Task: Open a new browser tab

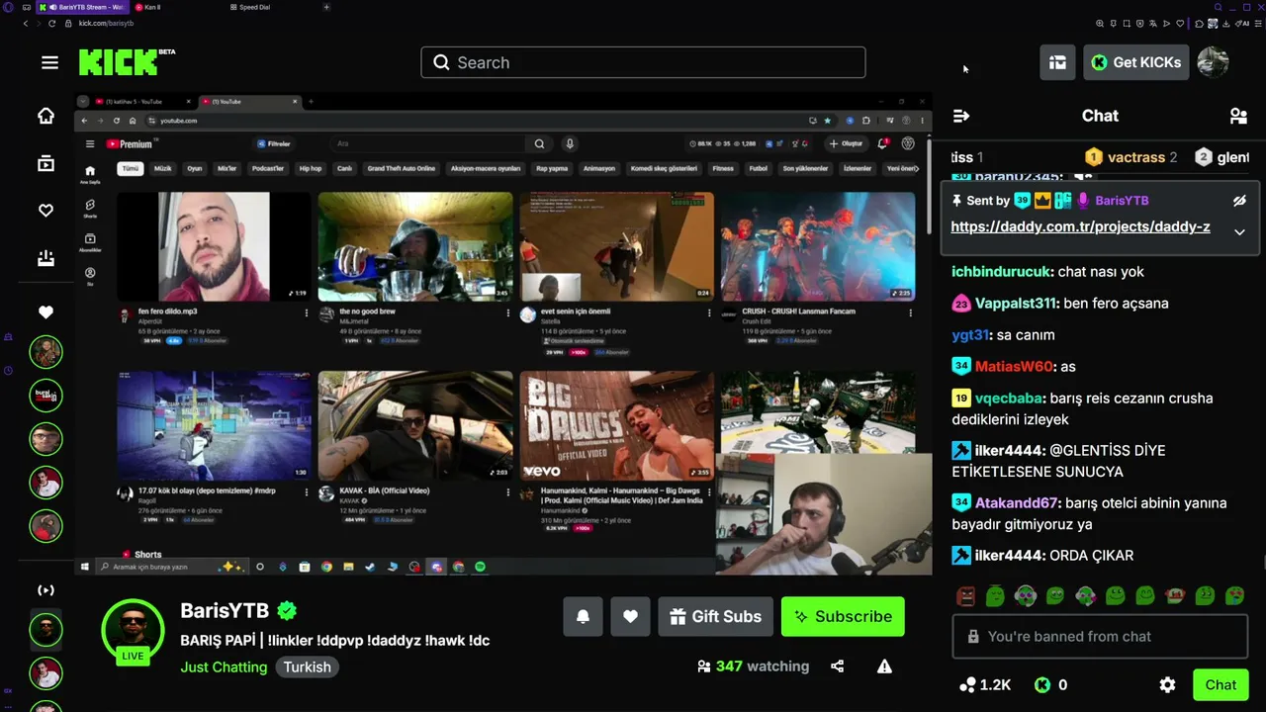Action: [326, 7]
